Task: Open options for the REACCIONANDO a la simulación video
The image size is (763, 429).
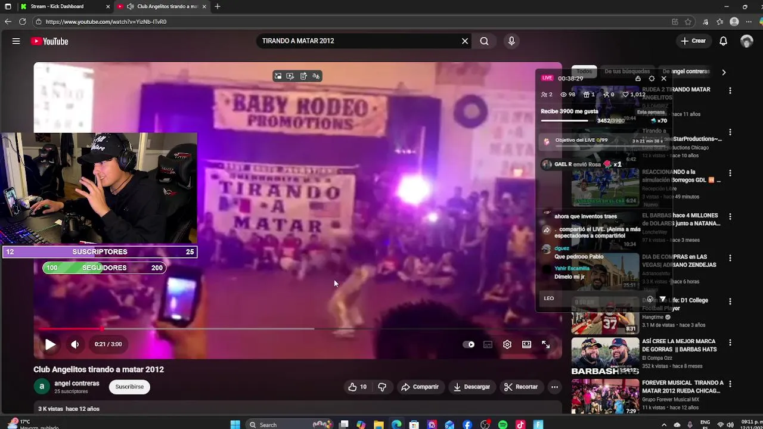Action: pos(730,173)
